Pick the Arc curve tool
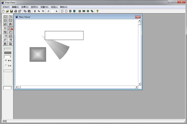The image size is (187, 124). click(10, 32)
